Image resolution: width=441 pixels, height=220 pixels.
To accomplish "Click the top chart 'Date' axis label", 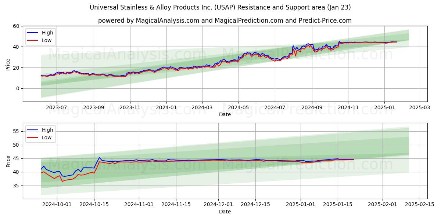I will [x=225, y=114].
